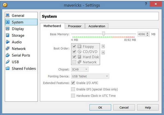Switch to the Processor tab
164x115 pixels.
[x=75, y=26]
